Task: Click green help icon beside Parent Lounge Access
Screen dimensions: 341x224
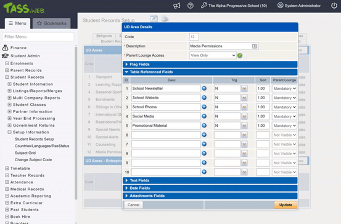Action: coord(240,55)
